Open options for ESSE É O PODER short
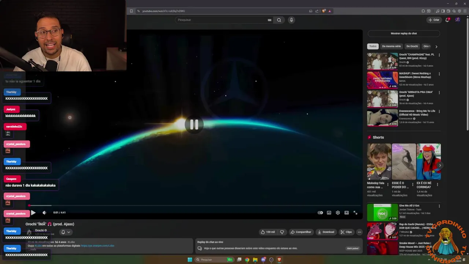 (x=413, y=184)
